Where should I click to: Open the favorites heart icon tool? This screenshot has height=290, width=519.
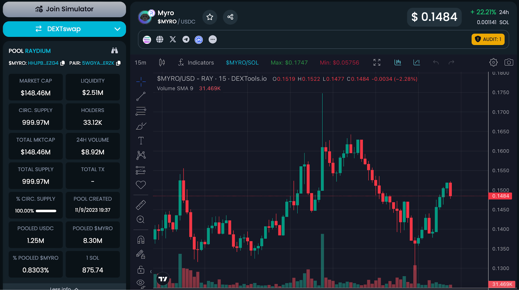click(x=141, y=185)
